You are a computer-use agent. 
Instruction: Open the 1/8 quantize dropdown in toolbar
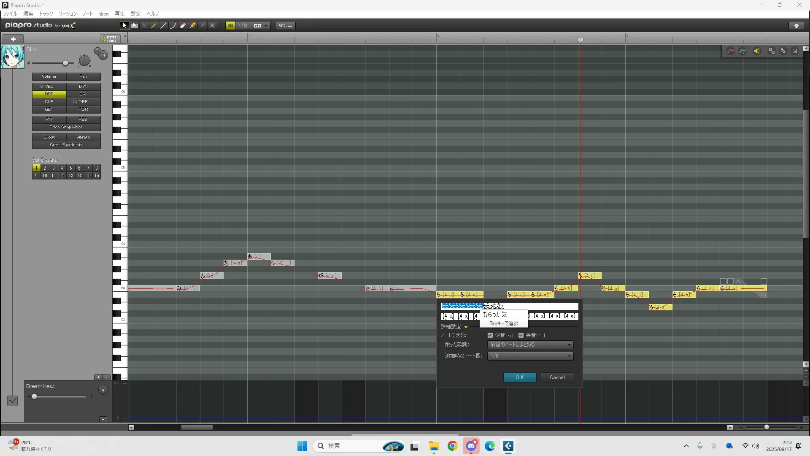pyautogui.click(x=266, y=26)
